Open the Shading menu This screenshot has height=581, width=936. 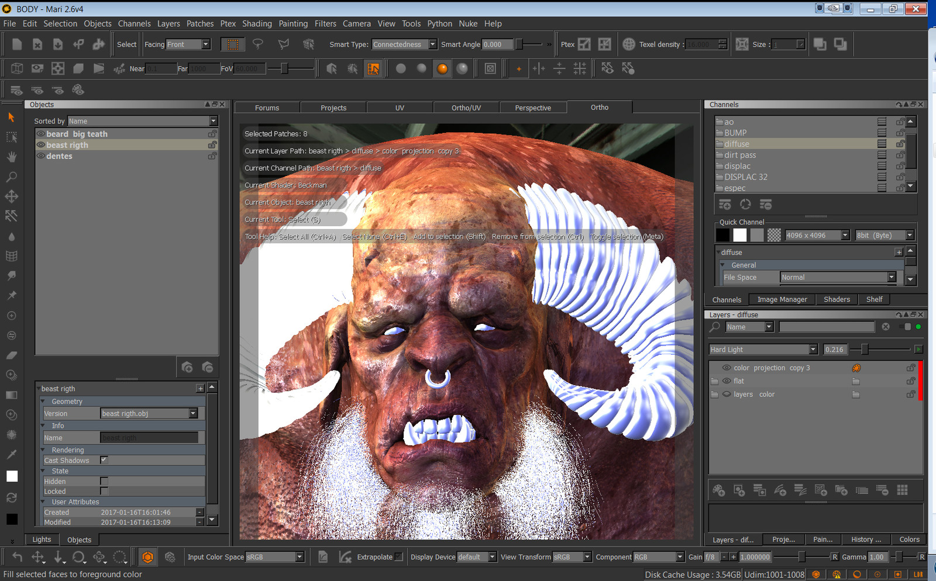[x=257, y=23]
